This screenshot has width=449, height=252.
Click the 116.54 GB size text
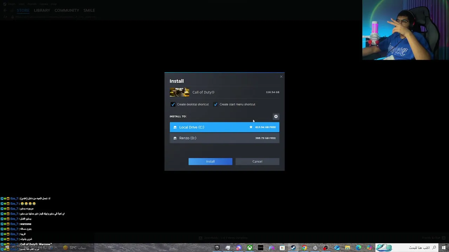[273, 92]
